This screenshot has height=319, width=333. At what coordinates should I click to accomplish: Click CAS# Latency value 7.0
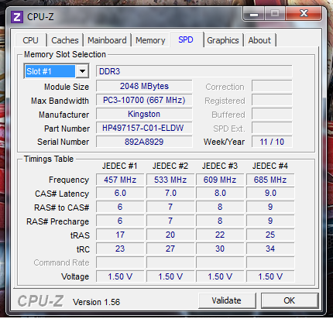click(x=170, y=193)
